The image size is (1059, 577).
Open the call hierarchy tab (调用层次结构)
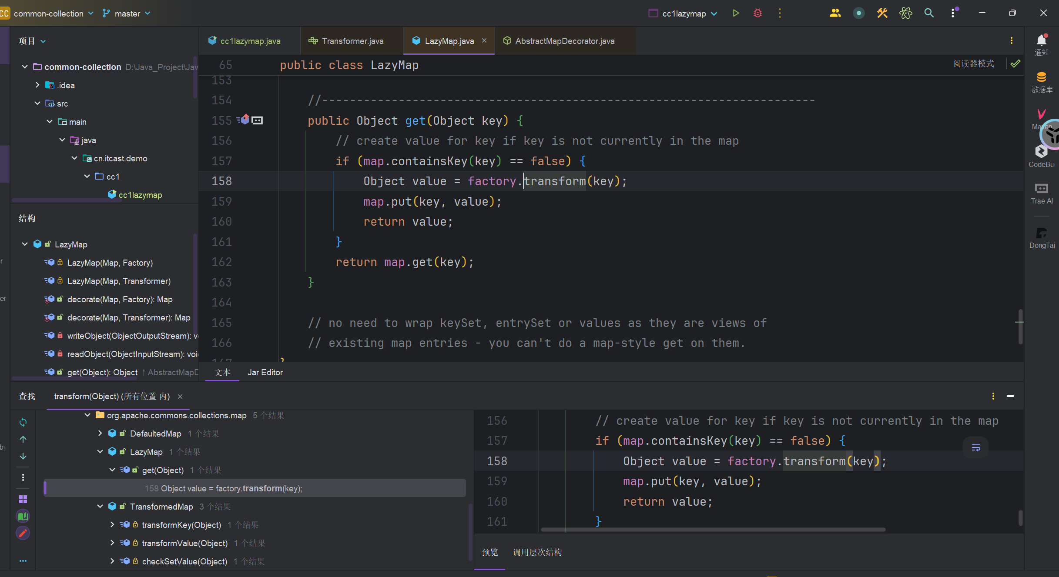(x=537, y=553)
